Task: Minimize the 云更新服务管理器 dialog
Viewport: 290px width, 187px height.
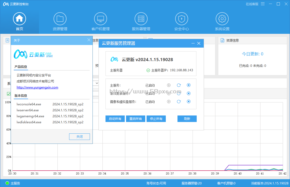Action: 193,43
